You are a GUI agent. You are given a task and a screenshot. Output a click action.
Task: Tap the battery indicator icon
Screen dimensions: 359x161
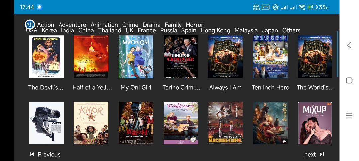click(312, 7)
